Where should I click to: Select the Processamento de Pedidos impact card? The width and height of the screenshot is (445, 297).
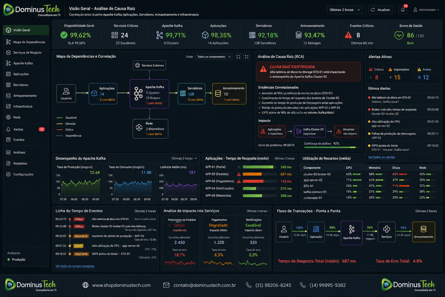pyautogui.click(x=182, y=242)
